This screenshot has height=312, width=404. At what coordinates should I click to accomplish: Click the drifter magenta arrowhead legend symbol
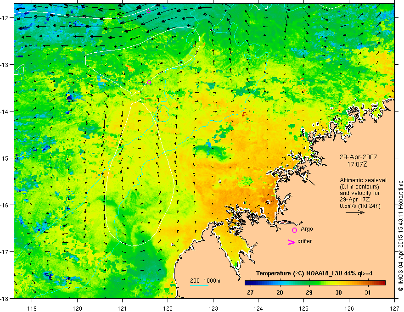[x=292, y=242]
